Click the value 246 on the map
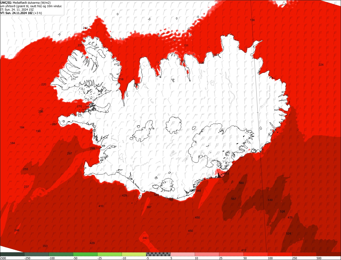 (x=17, y=230)
